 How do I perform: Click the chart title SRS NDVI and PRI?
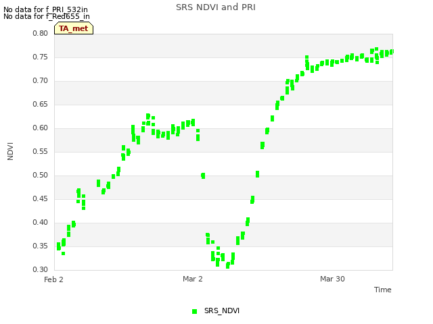point(216,7)
